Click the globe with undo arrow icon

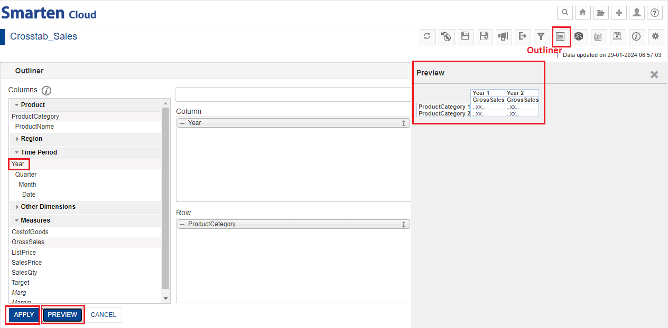pos(447,36)
